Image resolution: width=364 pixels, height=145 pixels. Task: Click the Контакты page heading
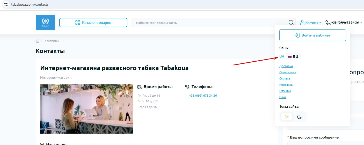click(50, 51)
